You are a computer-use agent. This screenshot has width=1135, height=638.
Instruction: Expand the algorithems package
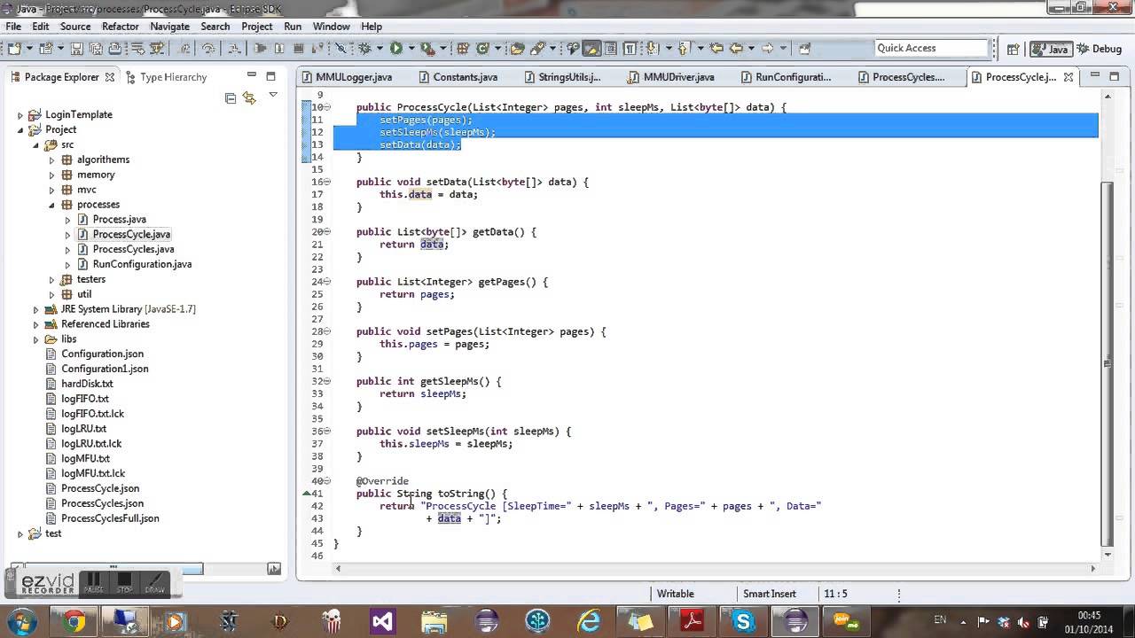coord(51,159)
